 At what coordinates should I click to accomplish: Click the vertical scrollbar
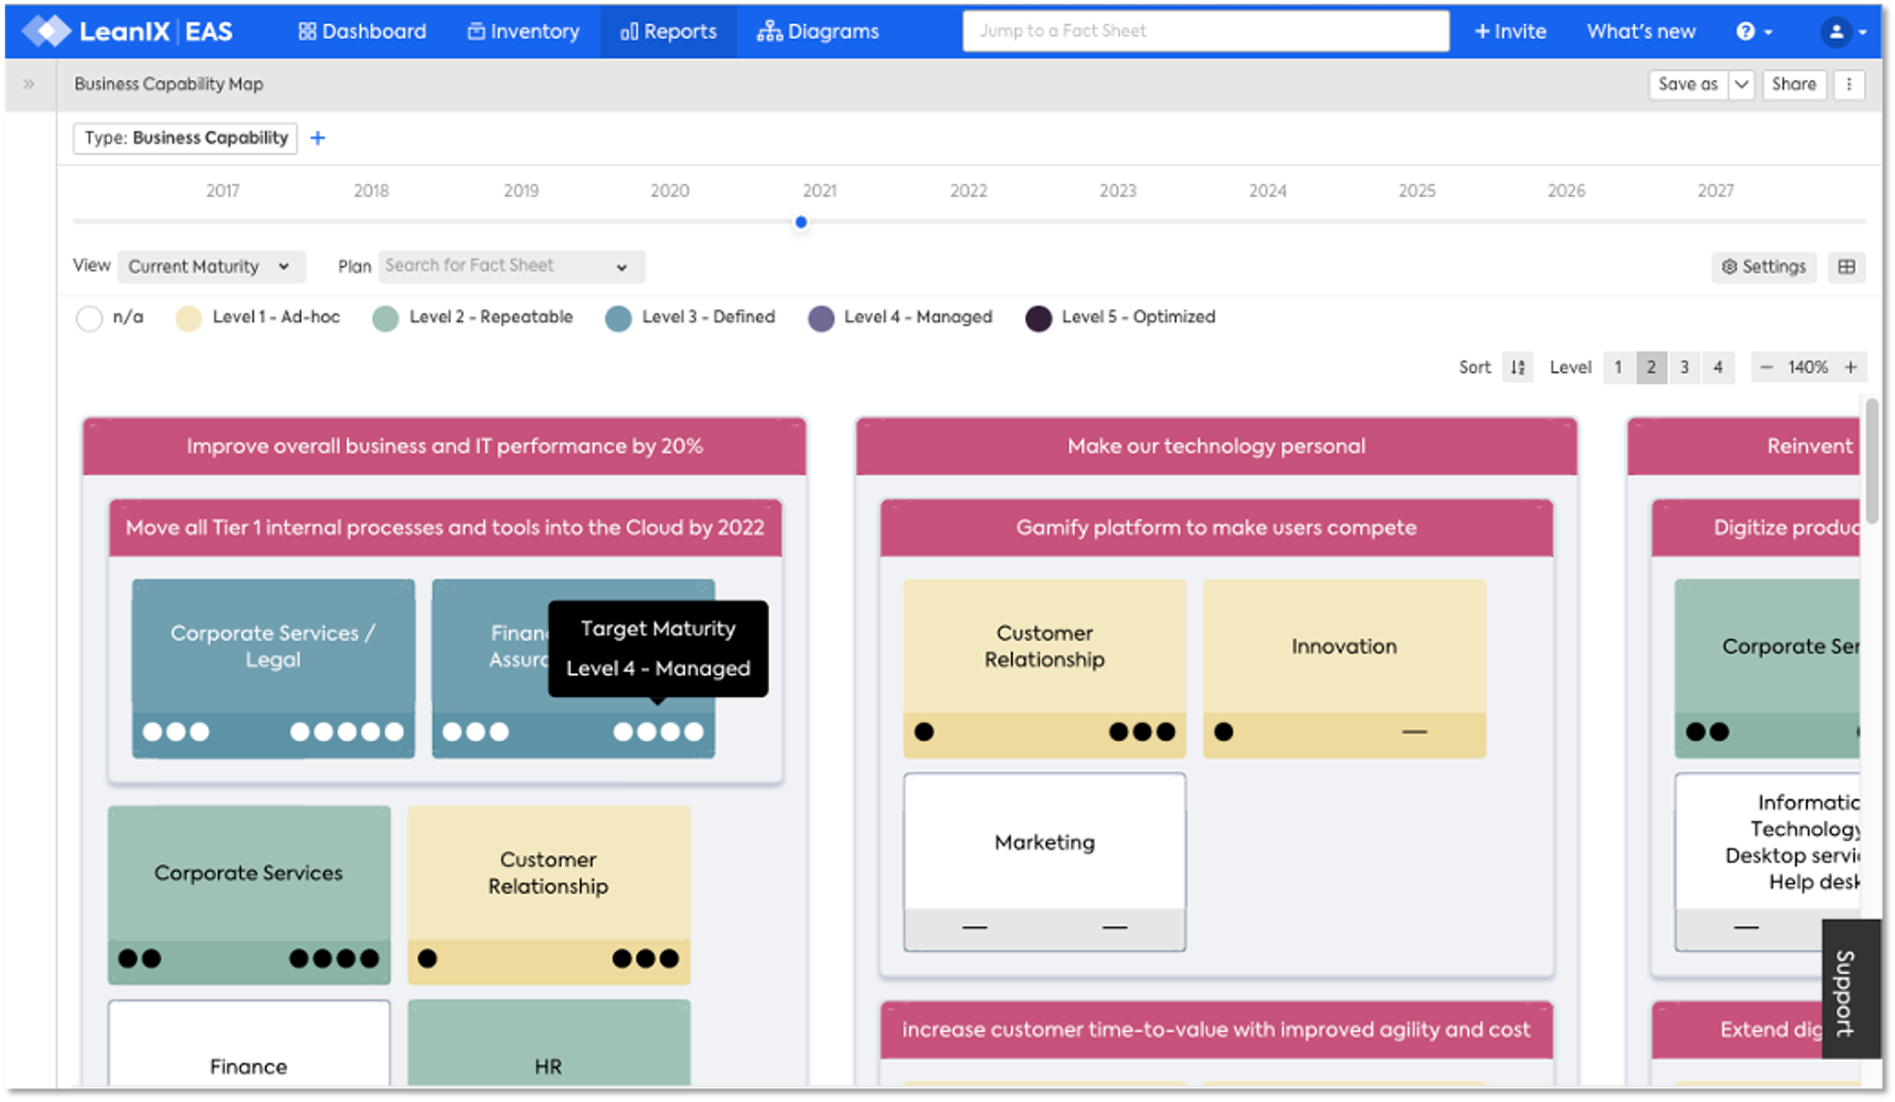[1872, 461]
